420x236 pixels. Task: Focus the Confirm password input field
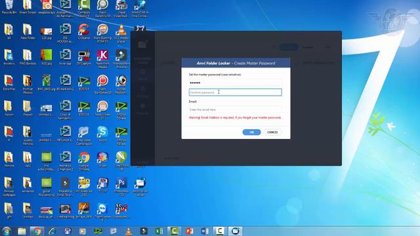click(235, 92)
